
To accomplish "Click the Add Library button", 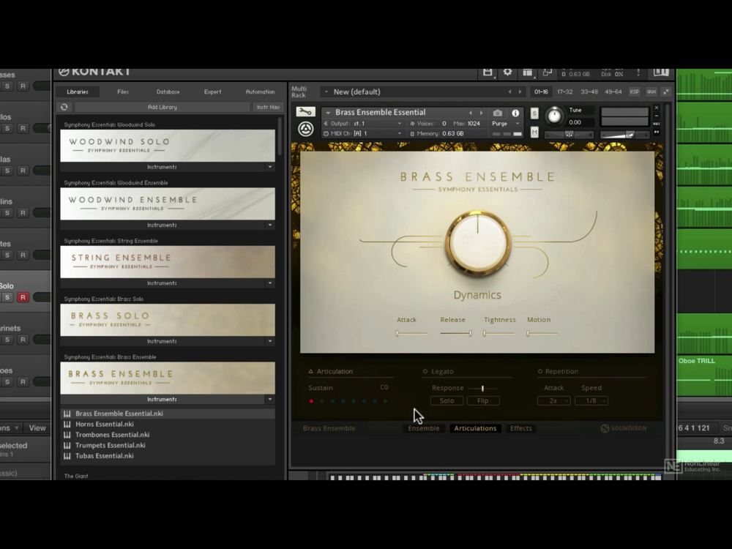I will click(162, 107).
